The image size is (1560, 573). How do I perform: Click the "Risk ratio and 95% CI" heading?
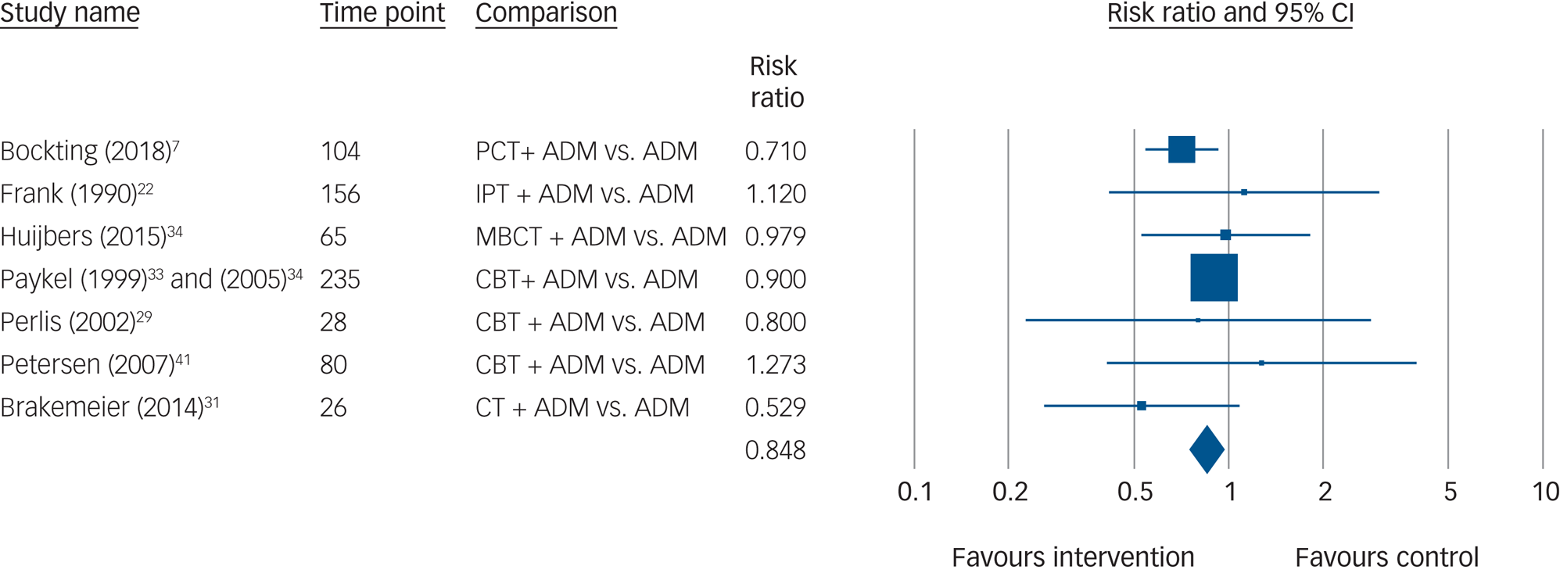coord(1230,13)
